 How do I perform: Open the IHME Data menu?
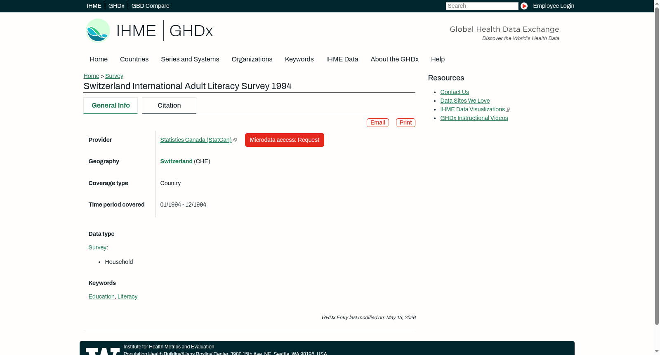(342, 59)
